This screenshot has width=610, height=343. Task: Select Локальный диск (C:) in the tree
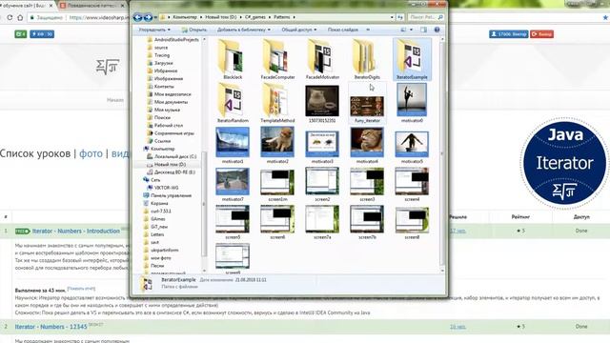tap(172, 156)
